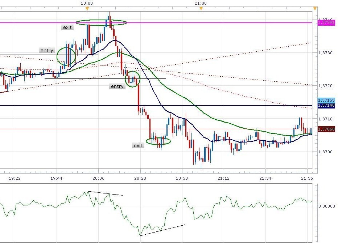338x243 pixels.
Task: Click the 19:44 time axis label
Action: (x=57, y=178)
